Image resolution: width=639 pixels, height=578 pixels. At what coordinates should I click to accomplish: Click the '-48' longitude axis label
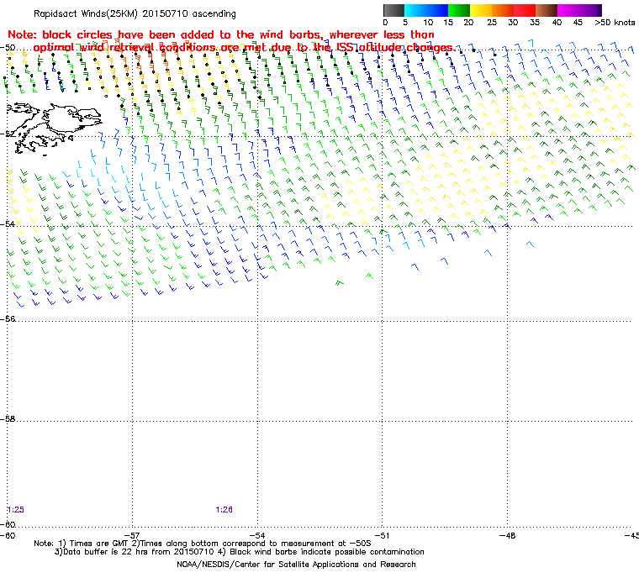pos(507,535)
